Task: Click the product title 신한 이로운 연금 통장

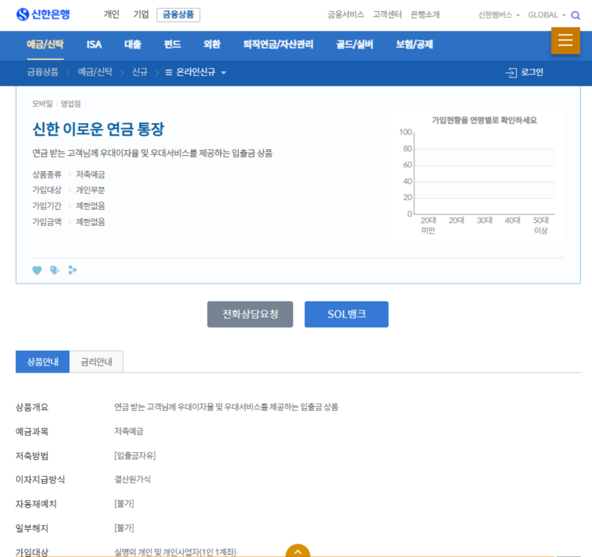Action: [99, 129]
